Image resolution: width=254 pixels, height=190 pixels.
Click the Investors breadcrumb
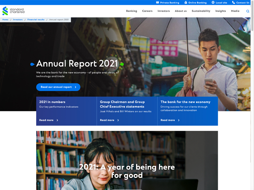[x=18, y=20]
